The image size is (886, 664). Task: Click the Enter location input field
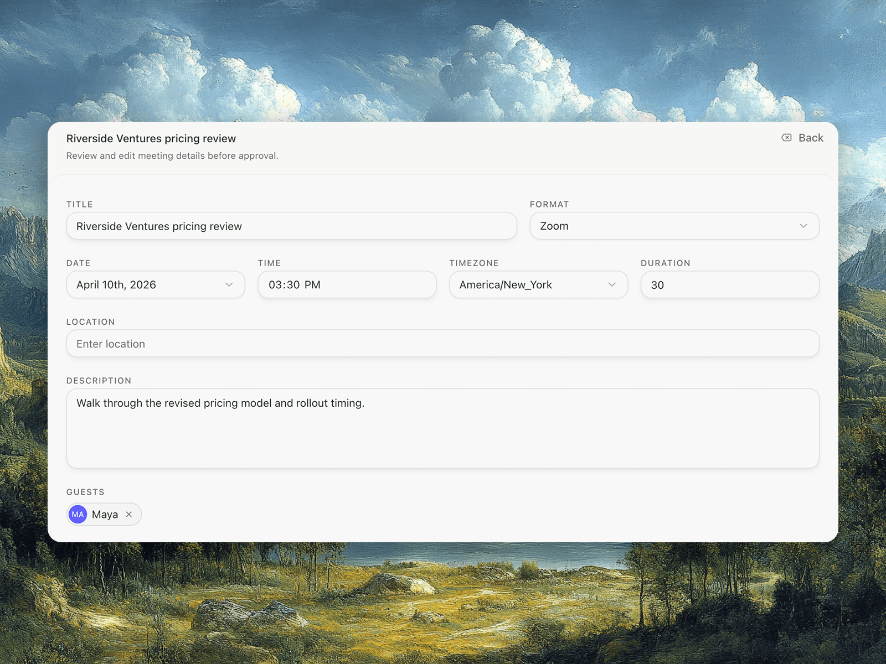pos(443,344)
